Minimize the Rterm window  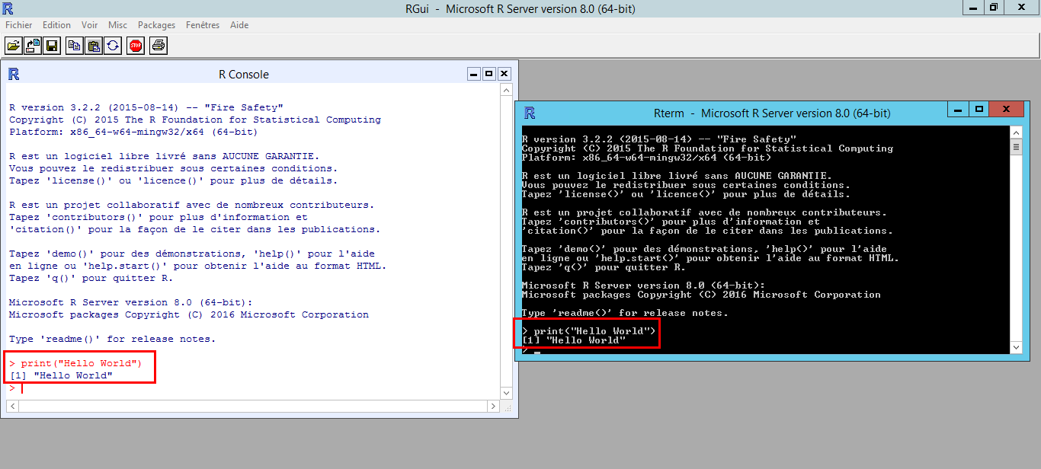pos(959,109)
